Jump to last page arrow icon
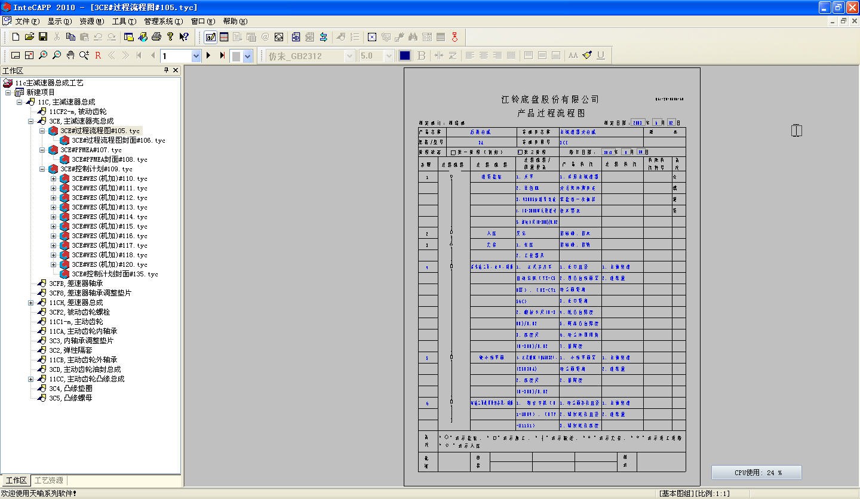 pyautogui.click(x=222, y=56)
